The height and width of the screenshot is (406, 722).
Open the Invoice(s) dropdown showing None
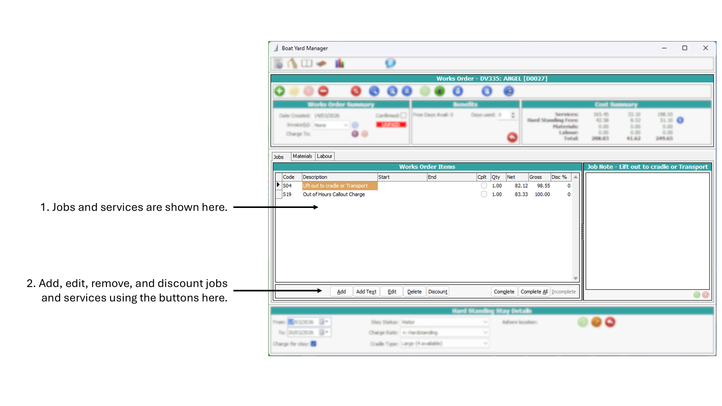tap(346, 125)
